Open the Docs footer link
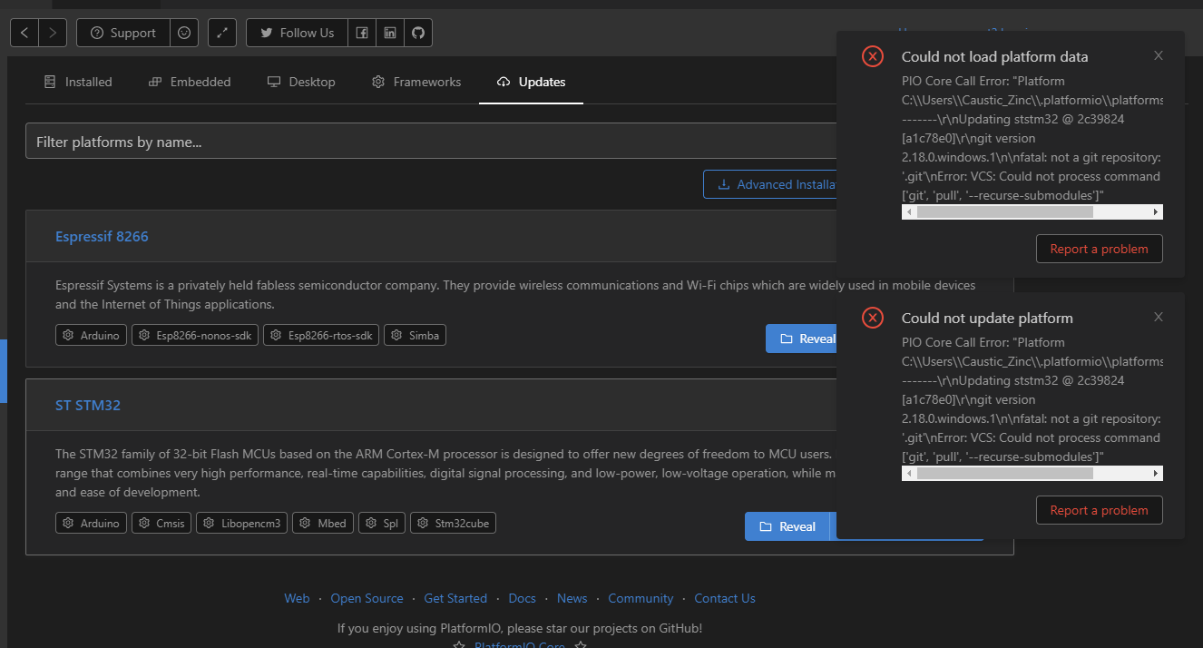 coord(523,598)
